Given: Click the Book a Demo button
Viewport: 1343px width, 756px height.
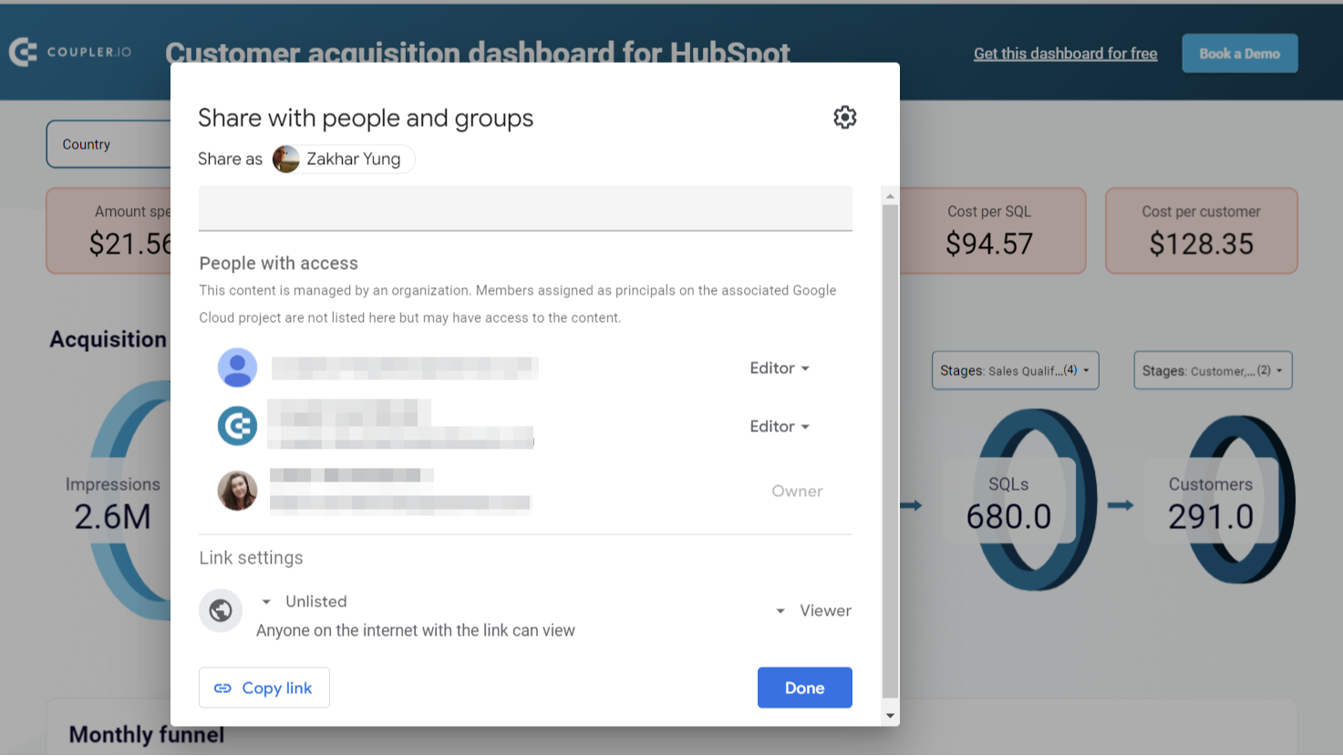Looking at the screenshot, I should click(x=1239, y=54).
